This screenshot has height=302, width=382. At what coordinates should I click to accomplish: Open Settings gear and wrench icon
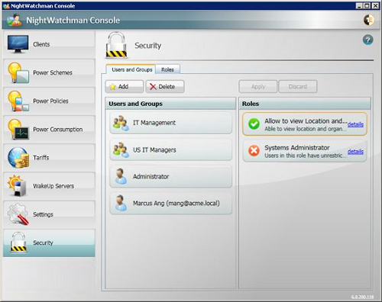click(x=18, y=214)
